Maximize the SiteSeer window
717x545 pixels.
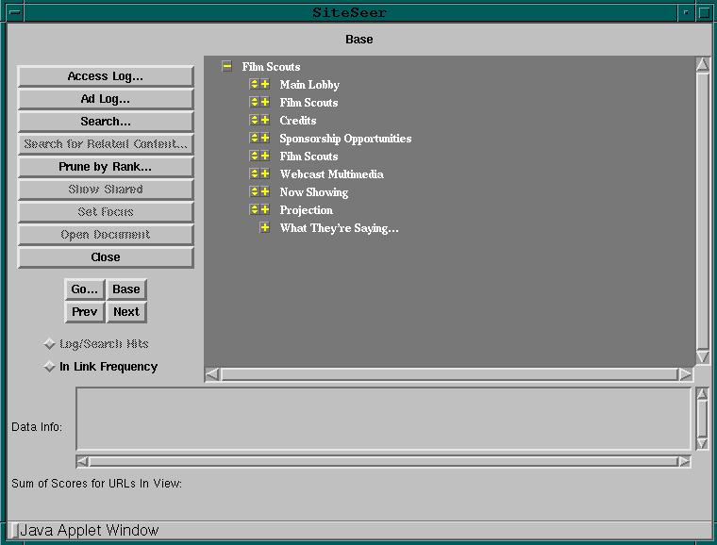[x=704, y=12]
